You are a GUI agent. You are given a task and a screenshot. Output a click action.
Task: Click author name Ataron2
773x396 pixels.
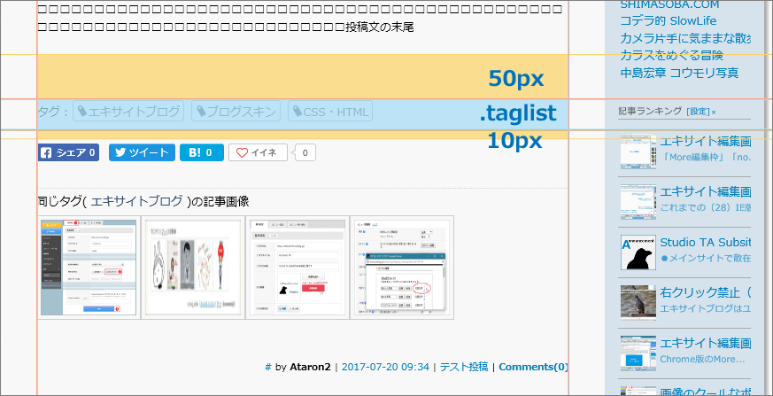pos(310,367)
